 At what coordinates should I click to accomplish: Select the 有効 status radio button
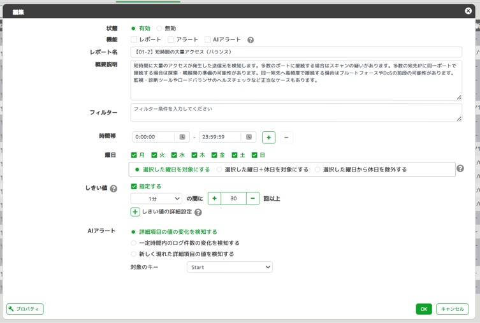[133, 29]
